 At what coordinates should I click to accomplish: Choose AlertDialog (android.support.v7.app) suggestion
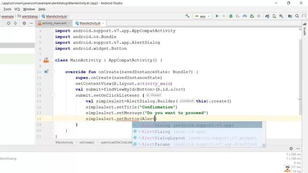[197, 125]
